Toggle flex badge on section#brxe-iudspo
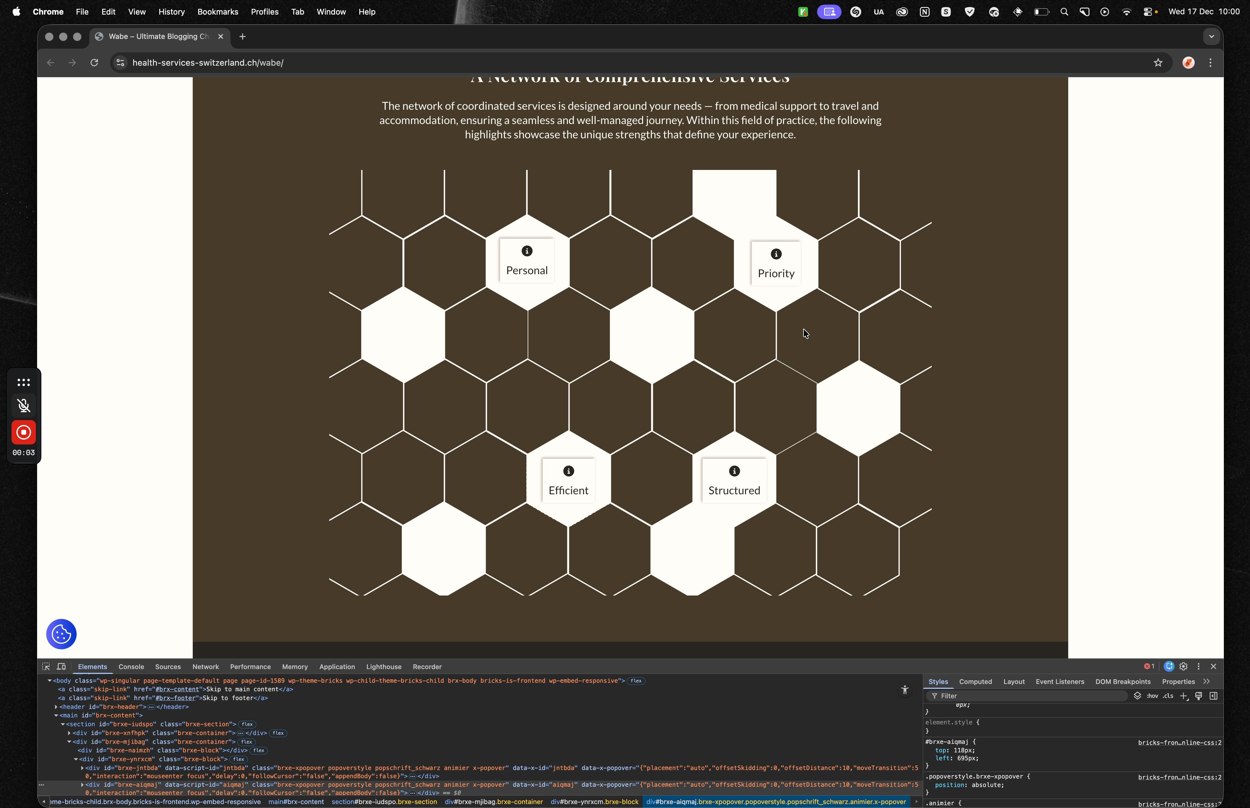The height and width of the screenshot is (808, 1250). (x=247, y=724)
